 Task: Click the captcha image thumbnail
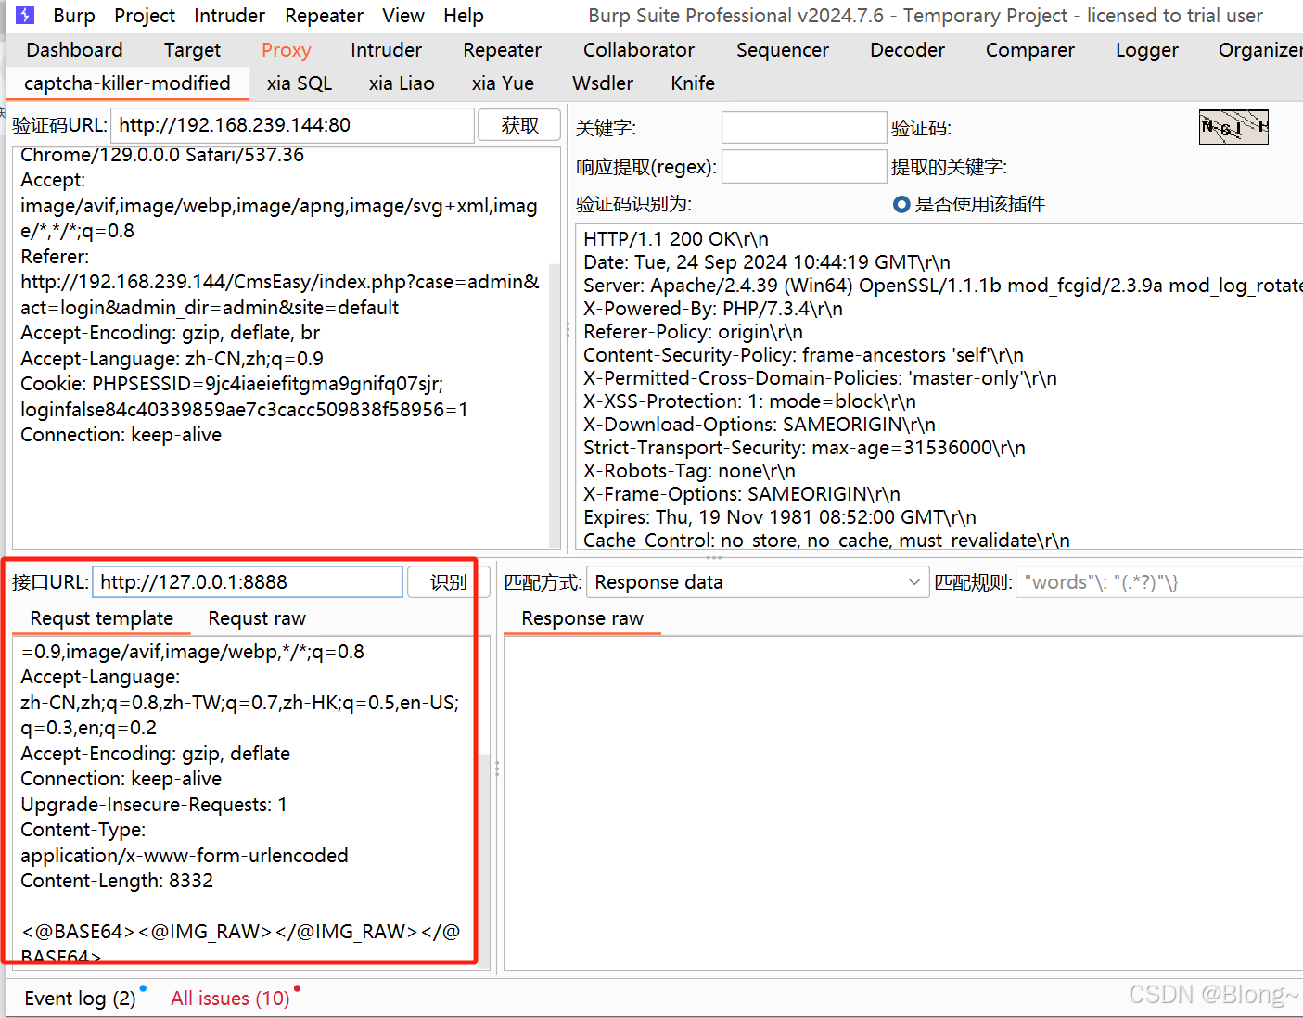1233,127
